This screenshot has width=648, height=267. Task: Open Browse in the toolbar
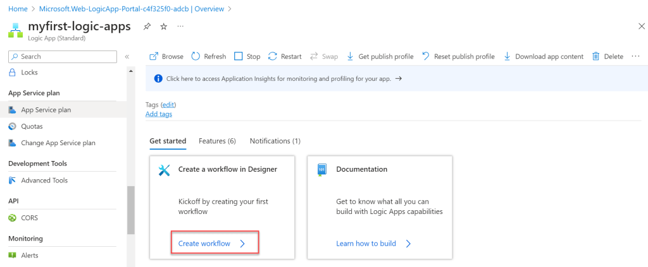[166, 56]
